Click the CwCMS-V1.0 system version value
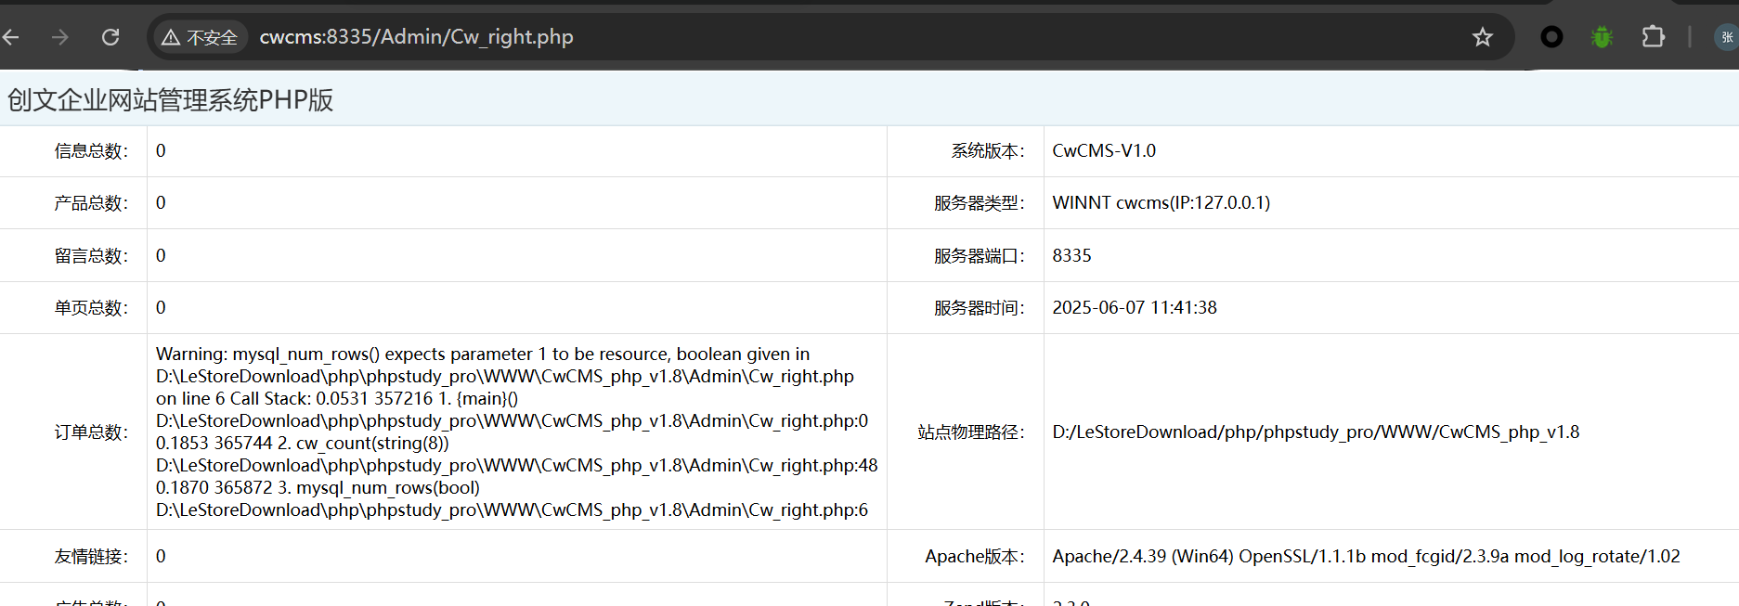 pyautogui.click(x=1104, y=151)
